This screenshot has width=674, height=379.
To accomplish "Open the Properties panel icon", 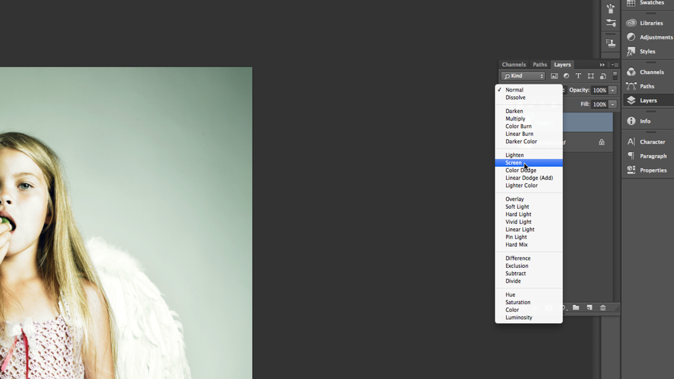I will click(x=631, y=170).
